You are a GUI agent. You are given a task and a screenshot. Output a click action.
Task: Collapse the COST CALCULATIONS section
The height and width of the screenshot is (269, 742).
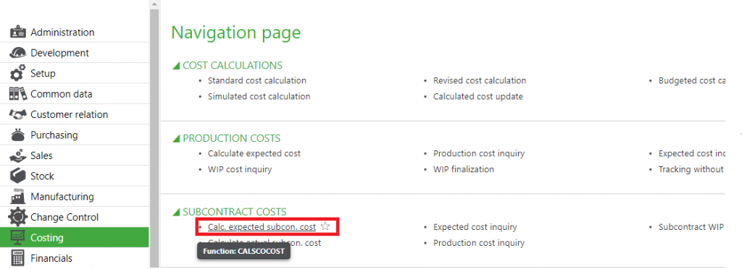point(177,66)
